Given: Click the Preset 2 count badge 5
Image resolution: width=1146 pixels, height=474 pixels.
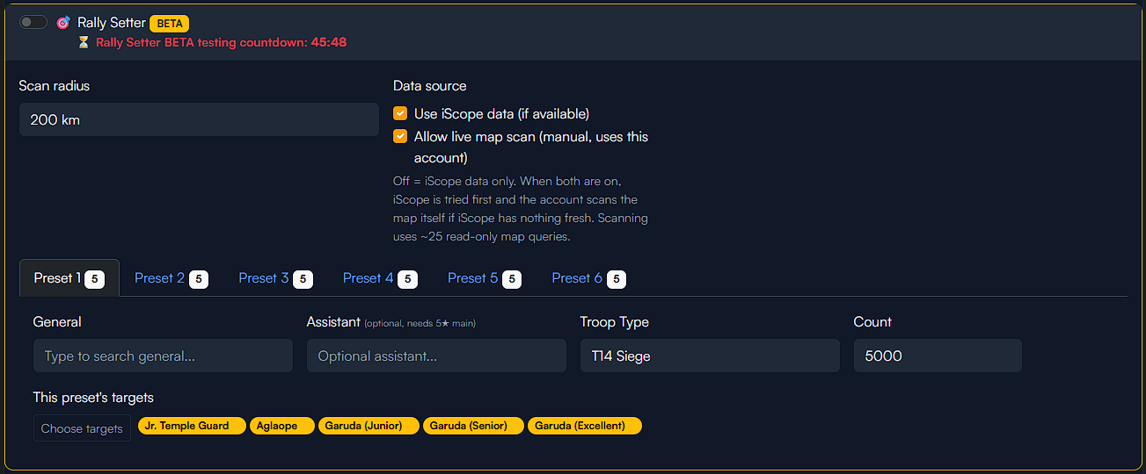Looking at the screenshot, I should pyautogui.click(x=199, y=279).
